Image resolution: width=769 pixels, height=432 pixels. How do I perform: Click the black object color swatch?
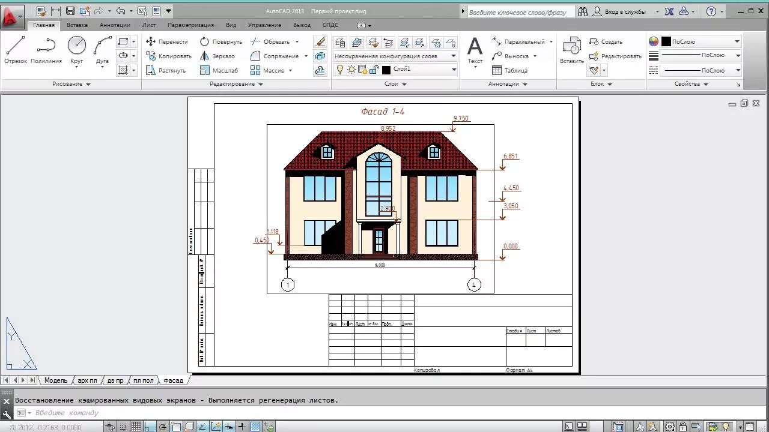(x=666, y=41)
